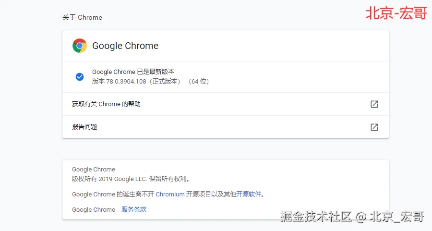Screen dimensions: 432x231
Task: Click the blue update checkmark icon
Action: point(80,77)
